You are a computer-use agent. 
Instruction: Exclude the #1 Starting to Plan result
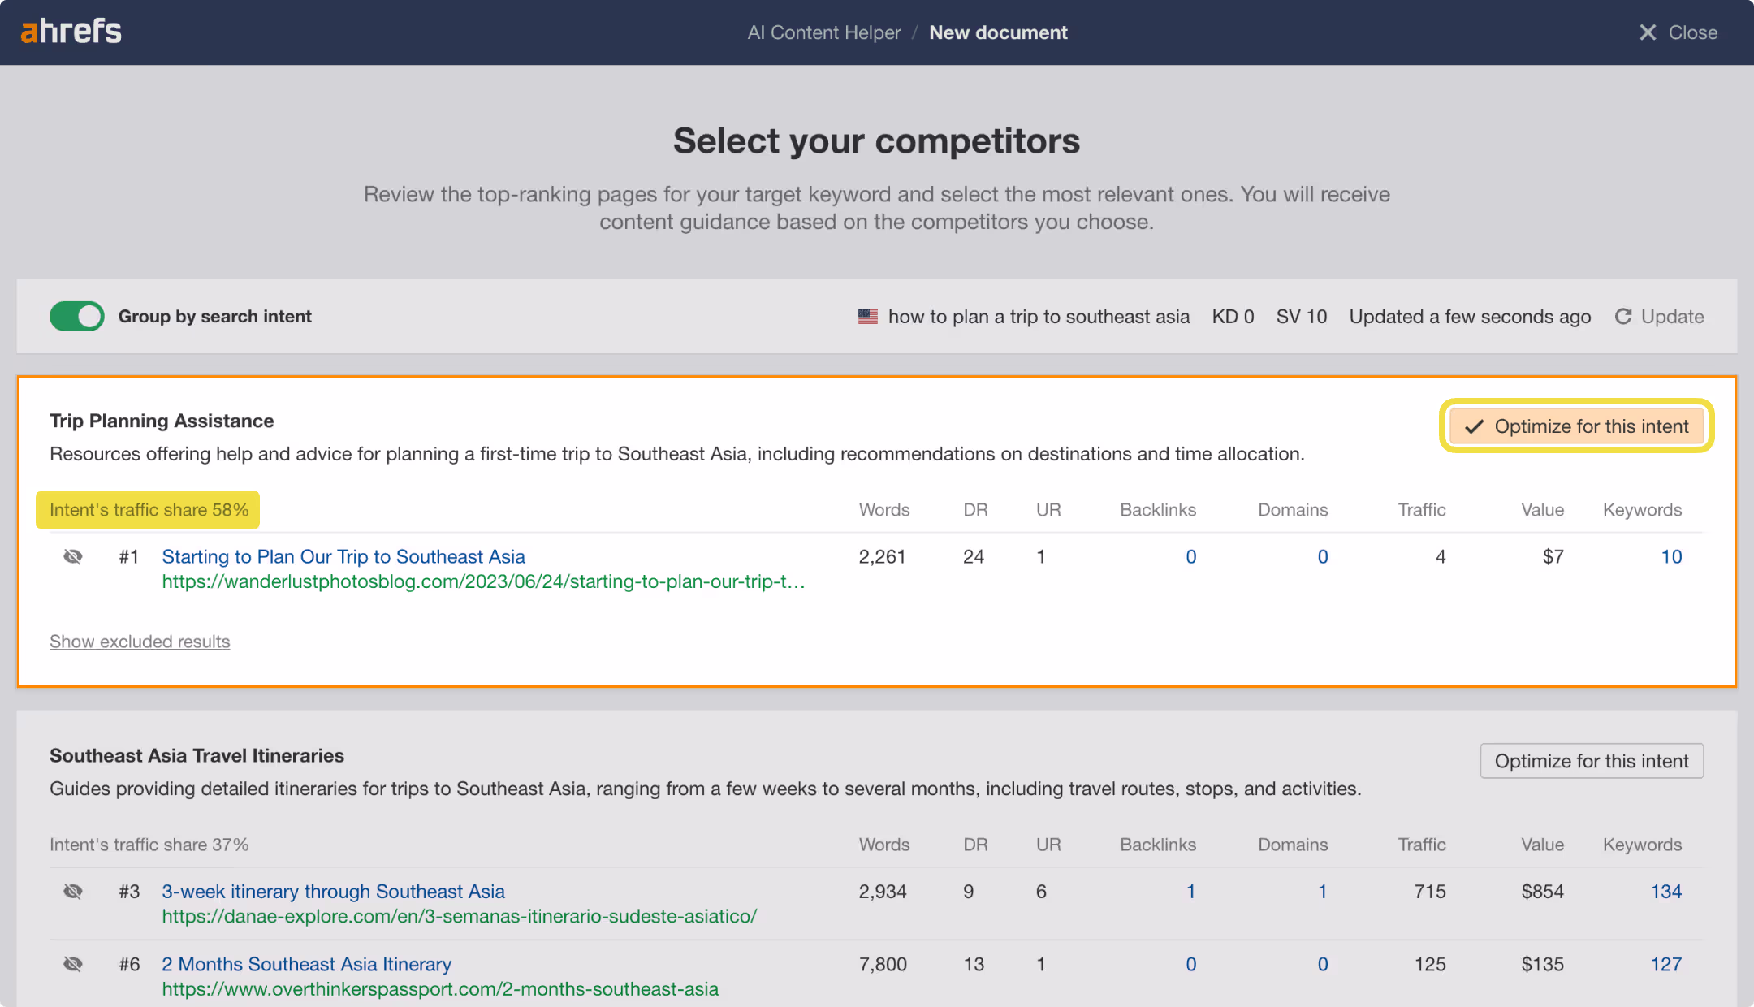coord(73,556)
